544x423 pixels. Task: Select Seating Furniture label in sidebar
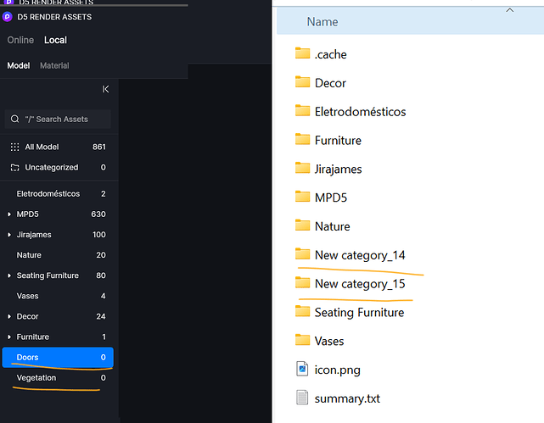48,276
